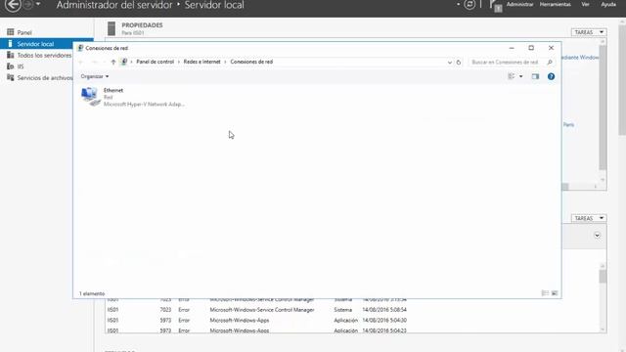The width and height of the screenshot is (626, 352).
Task: Click the forward arrow in Conexiones de red
Action: click(x=95, y=62)
